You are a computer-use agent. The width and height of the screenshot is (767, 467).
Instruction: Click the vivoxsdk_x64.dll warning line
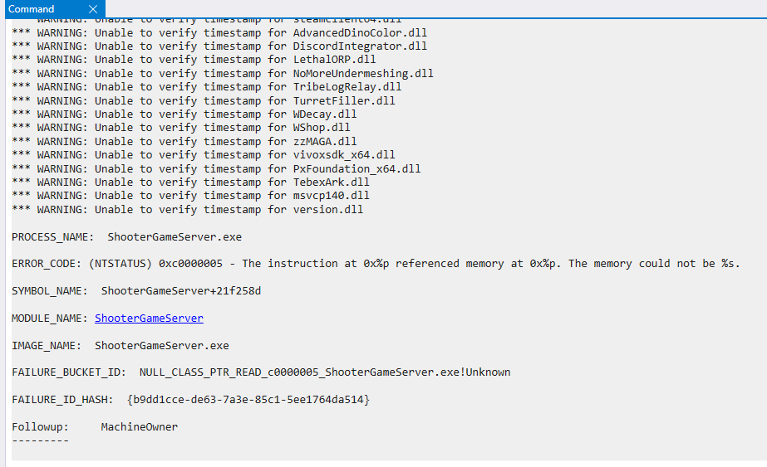click(x=204, y=155)
